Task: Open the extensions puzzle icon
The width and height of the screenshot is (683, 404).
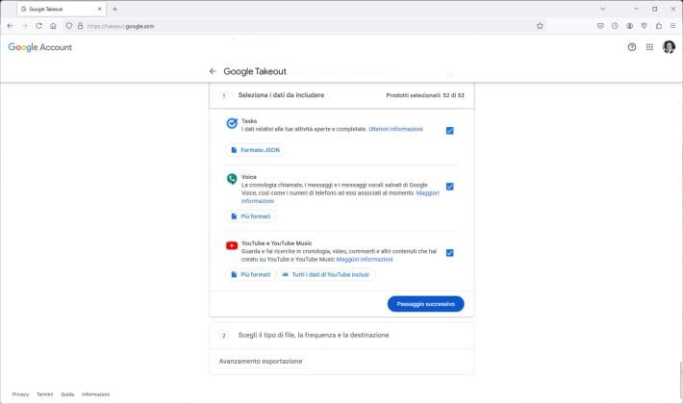Action: click(659, 26)
